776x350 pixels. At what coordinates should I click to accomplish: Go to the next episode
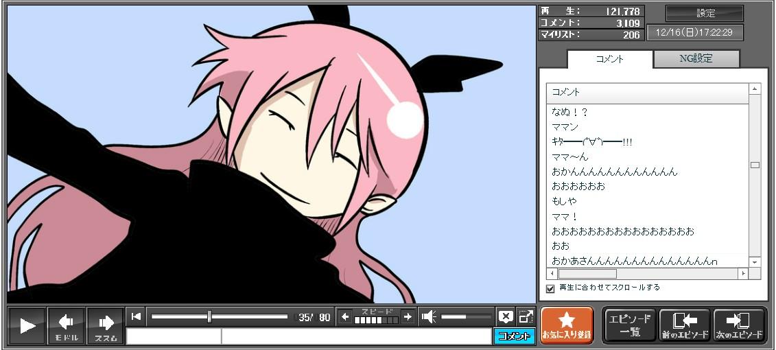(x=739, y=325)
